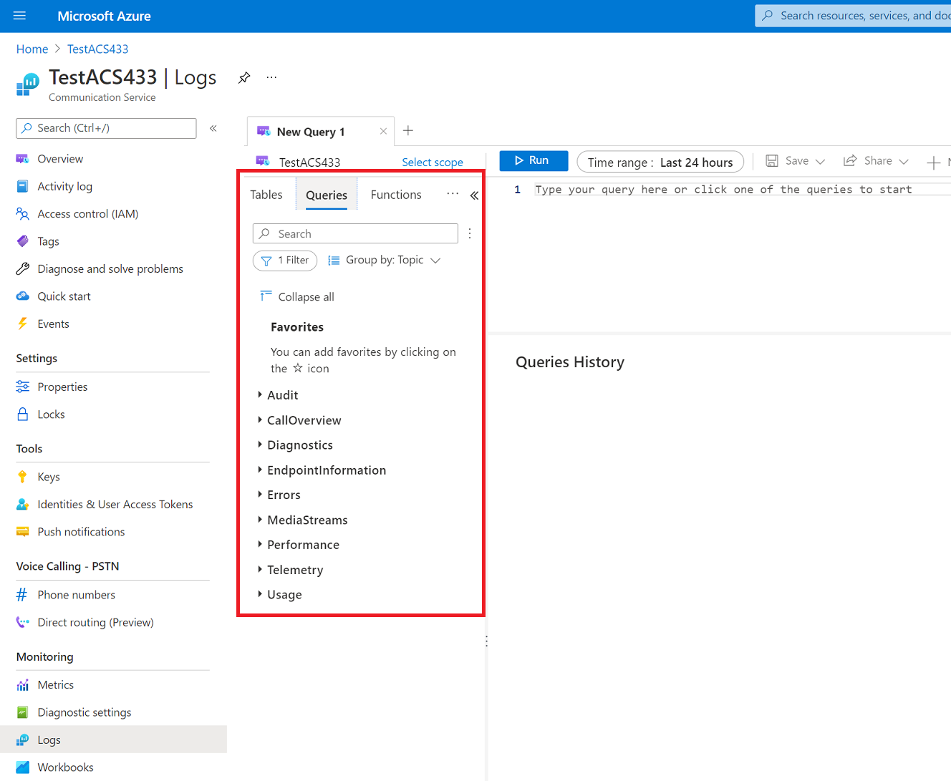Click the Push notifications icon
This screenshot has width=951, height=781.
[x=22, y=532]
